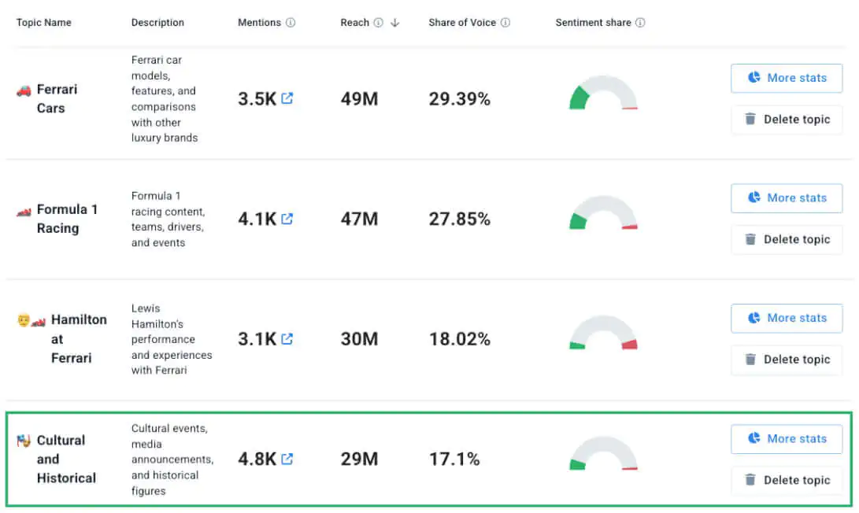Click the 29.39% share of voice value
859x513 pixels.
pos(459,98)
